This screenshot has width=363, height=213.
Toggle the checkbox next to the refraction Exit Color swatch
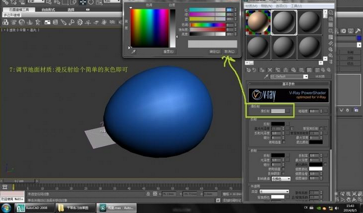click(x=325, y=164)
